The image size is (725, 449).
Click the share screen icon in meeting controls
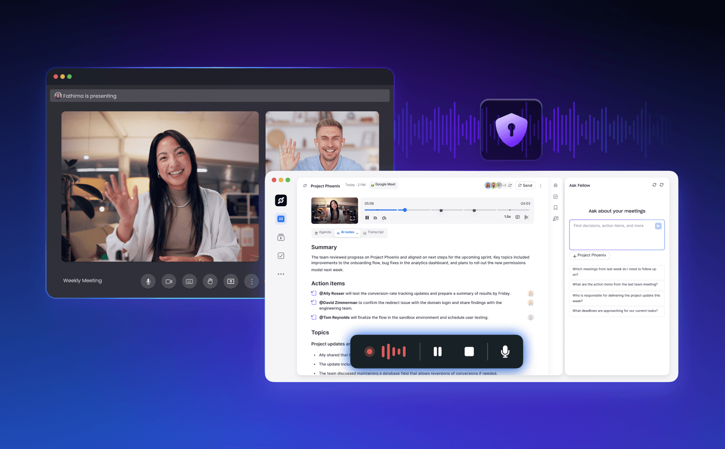[x=231, y=282]
